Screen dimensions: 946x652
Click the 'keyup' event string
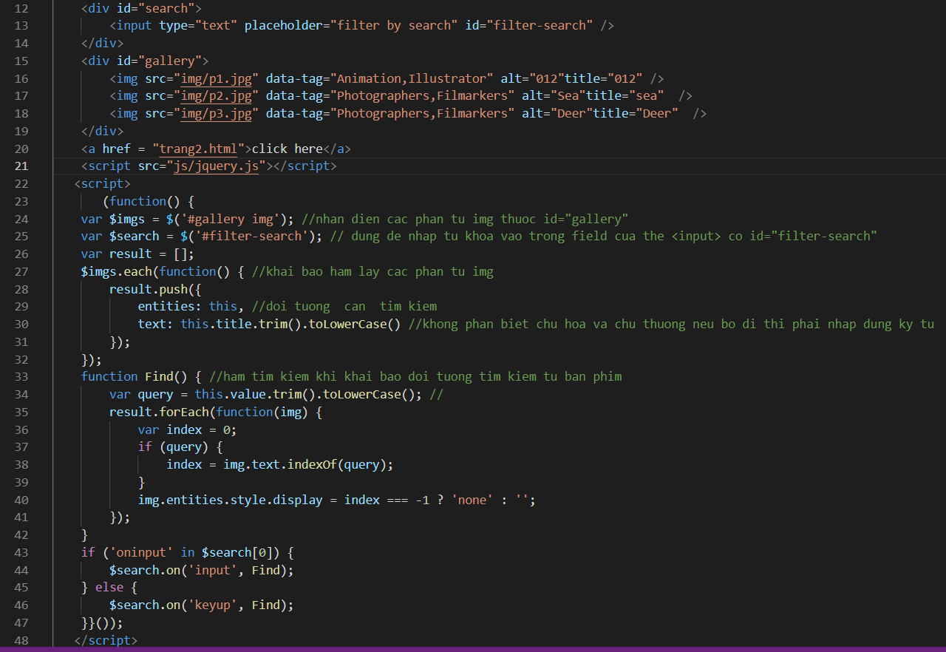213,605
